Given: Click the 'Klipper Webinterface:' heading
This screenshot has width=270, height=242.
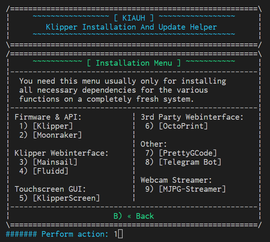Looking at the screenshot, I should click(61, 153).
